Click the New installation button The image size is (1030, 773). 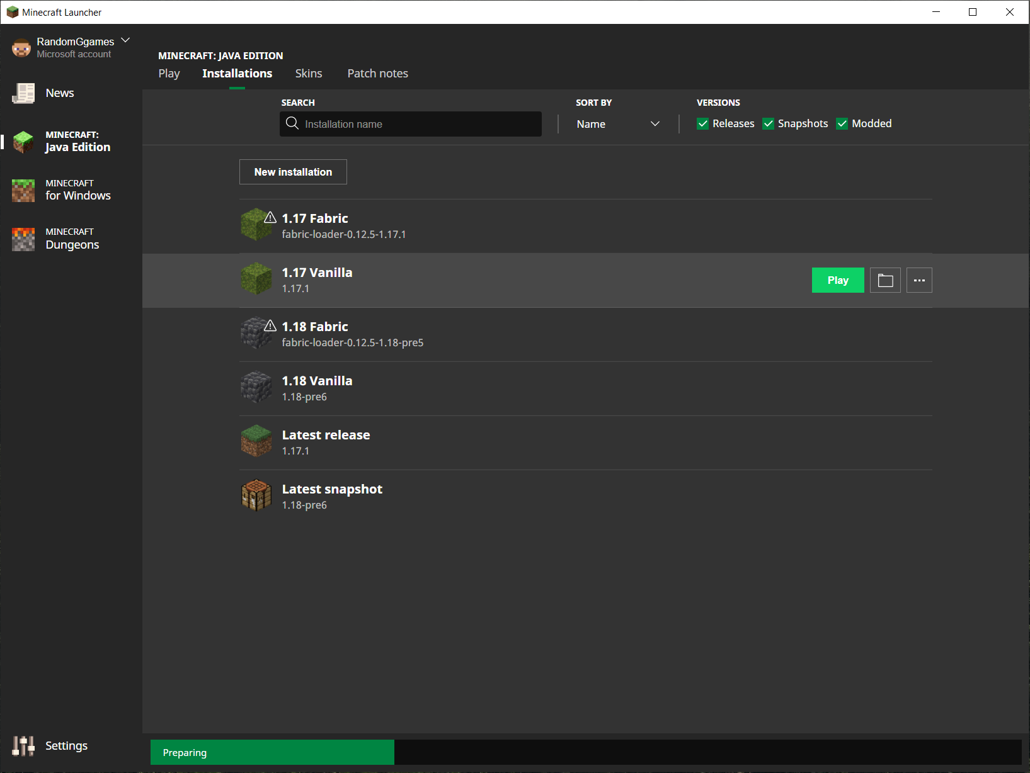293,172
